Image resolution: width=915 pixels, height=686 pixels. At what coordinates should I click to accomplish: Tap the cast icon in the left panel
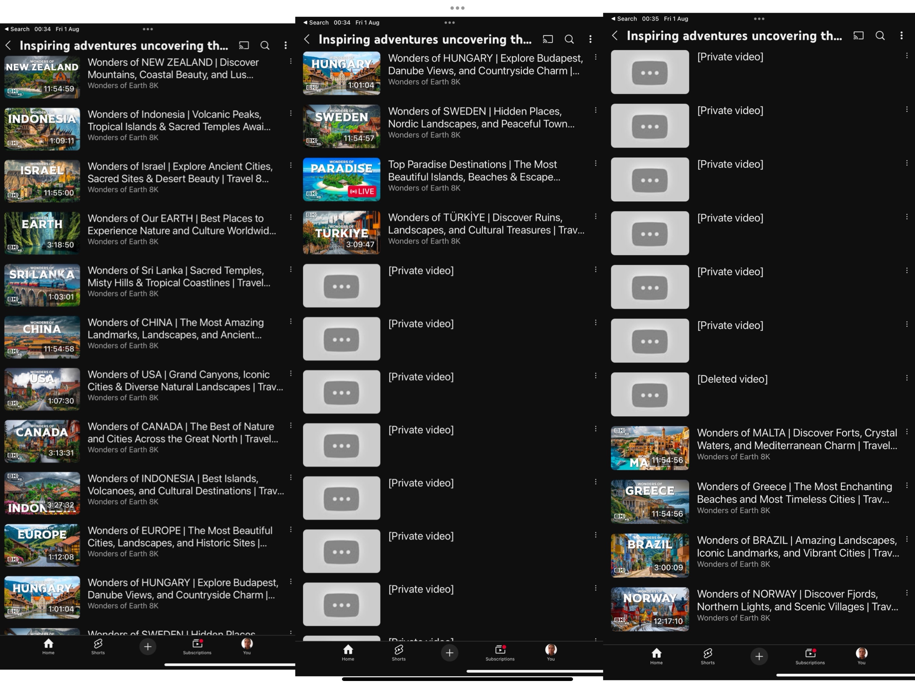click(243, 46)
